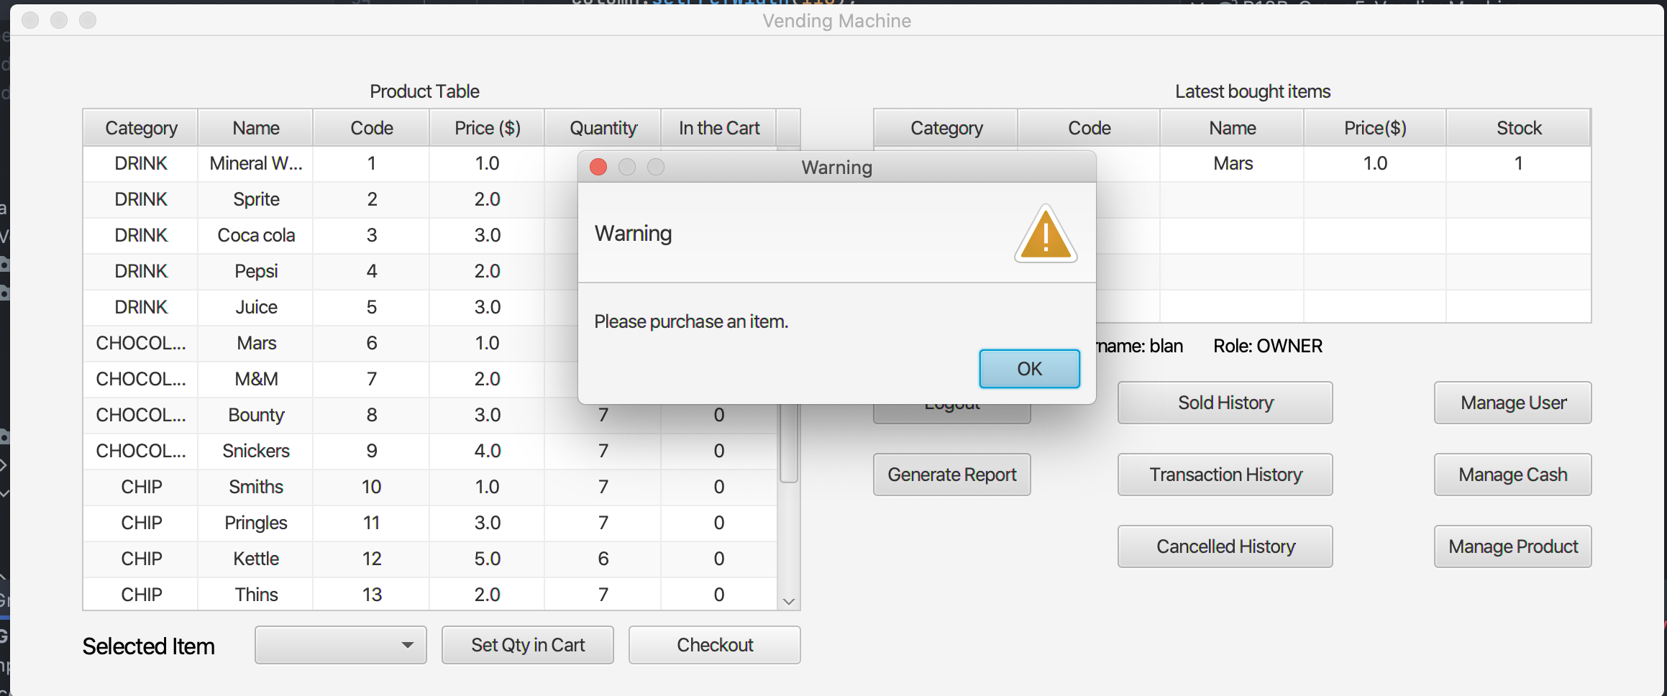1667x696 pixels.
Task: Open Transaction History
Action: click(1225, 475)
